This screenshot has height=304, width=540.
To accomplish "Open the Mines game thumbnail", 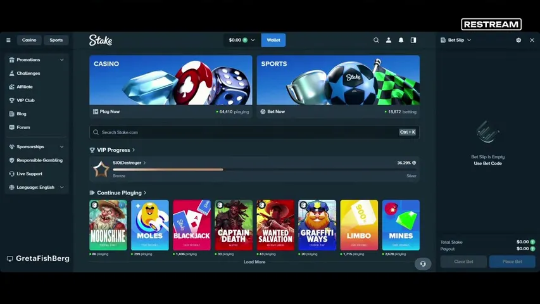I will (401, 225).
